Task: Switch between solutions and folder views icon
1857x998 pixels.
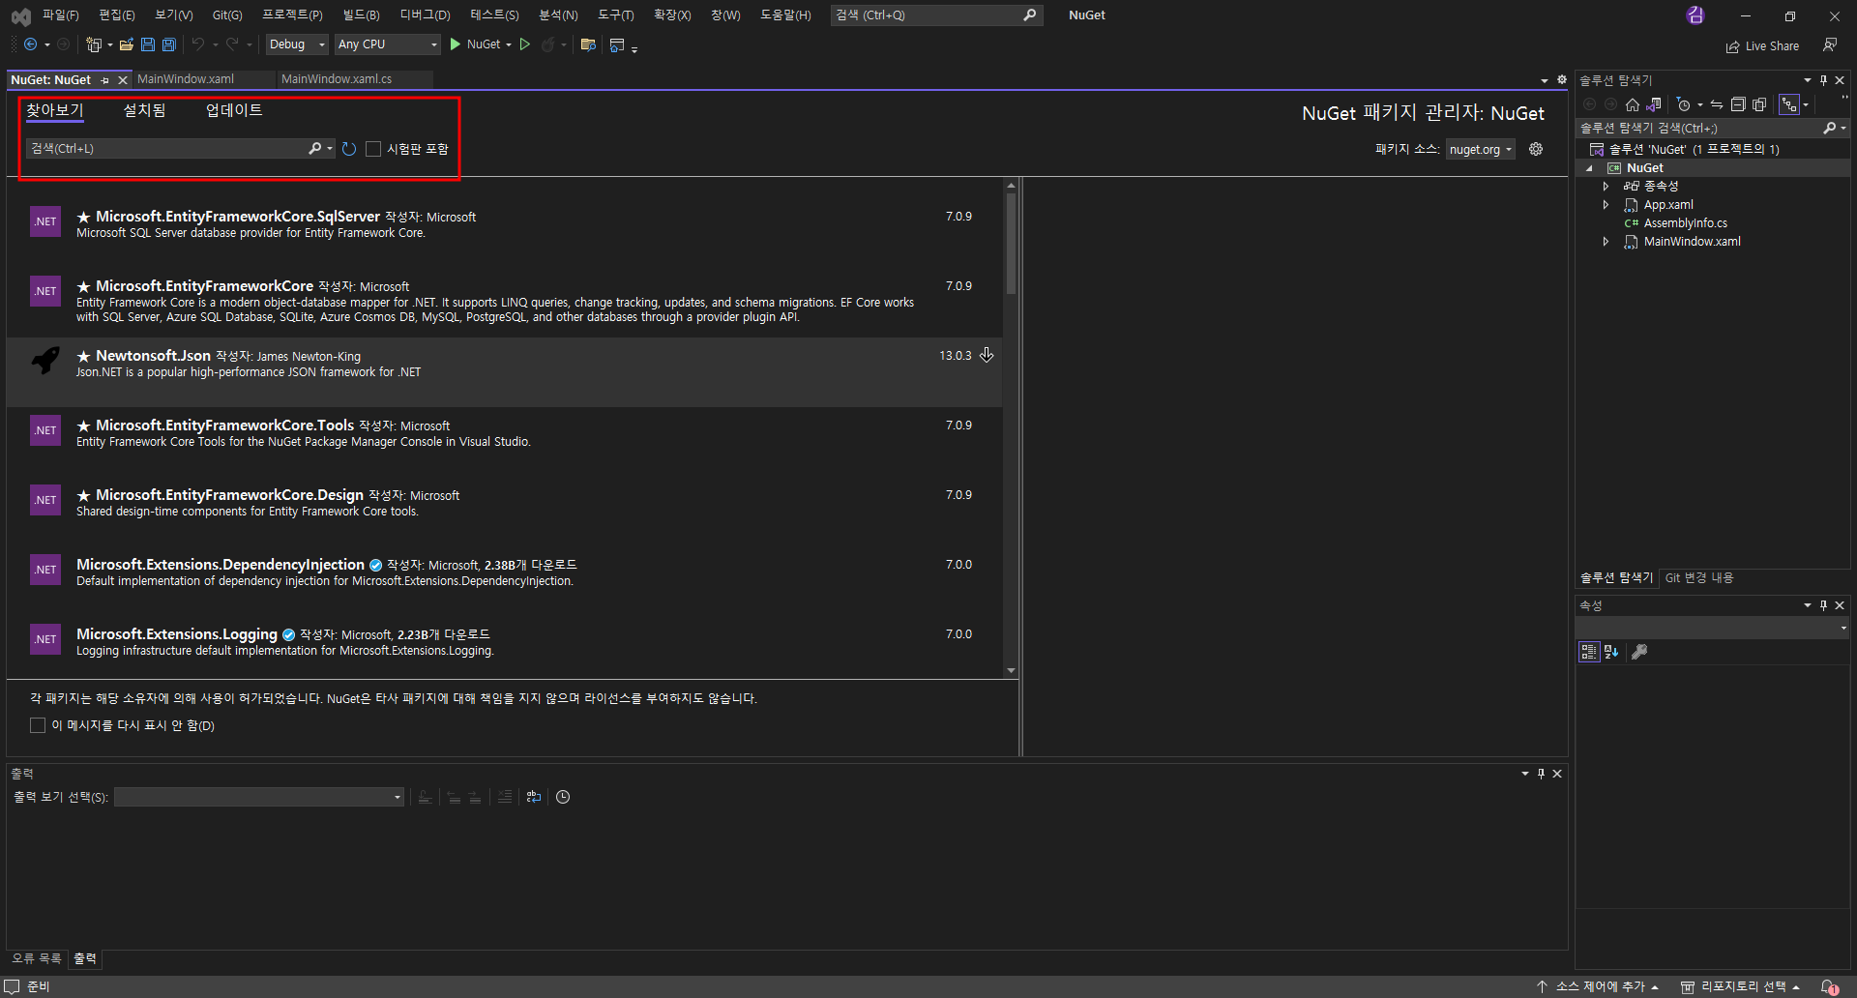Action: (x=1654, y=104)
